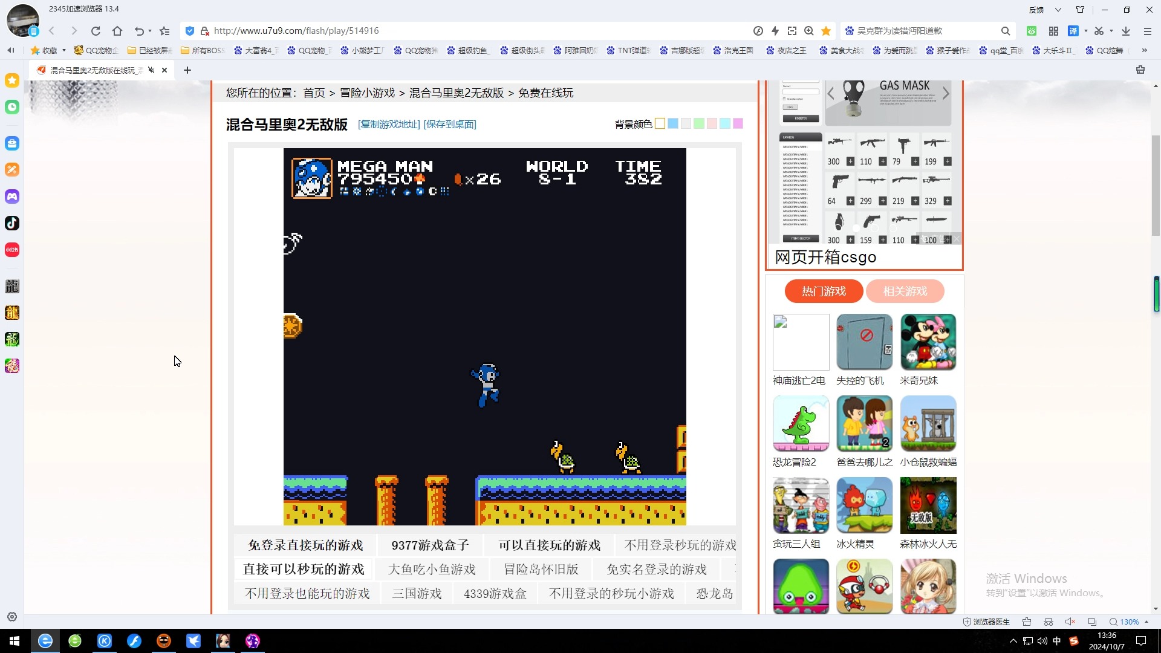Image resolution: width=1161 pixels, height=653 pixels.
Task: Click the 保存到桌面 link
Action: [x=450, y=124]
